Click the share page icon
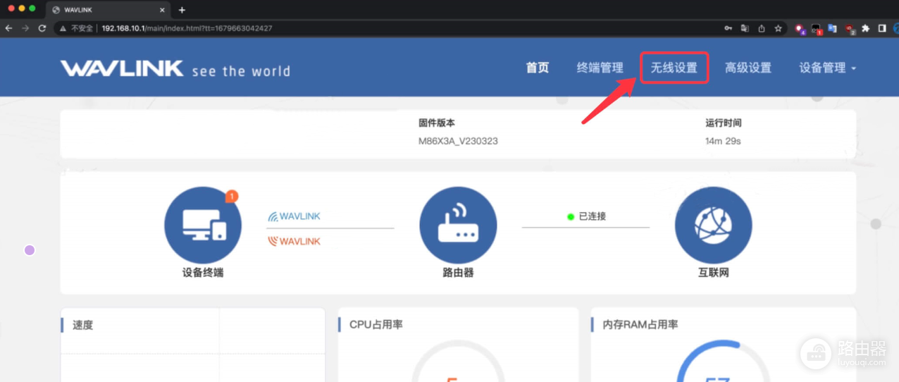Viewport: 899px width, 382px height. click(x=762, y=28)
